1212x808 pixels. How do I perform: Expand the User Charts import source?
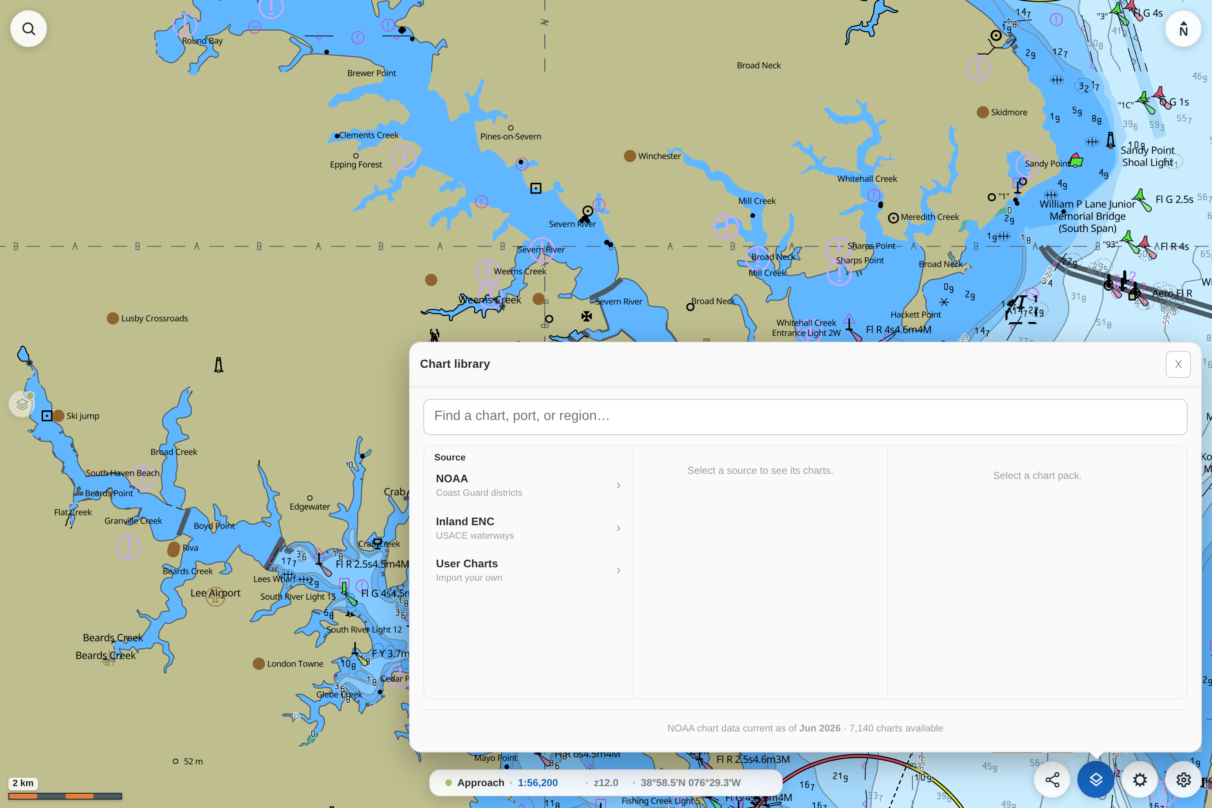(x=528, y=571)
